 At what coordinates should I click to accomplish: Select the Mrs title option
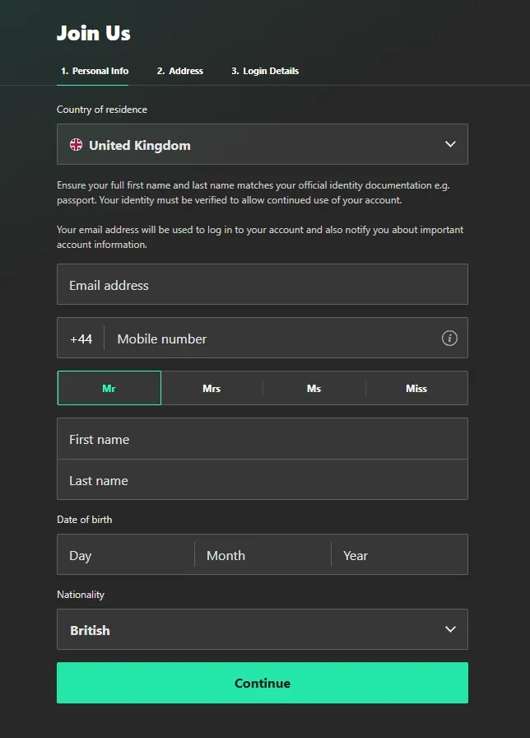[212, 388]
